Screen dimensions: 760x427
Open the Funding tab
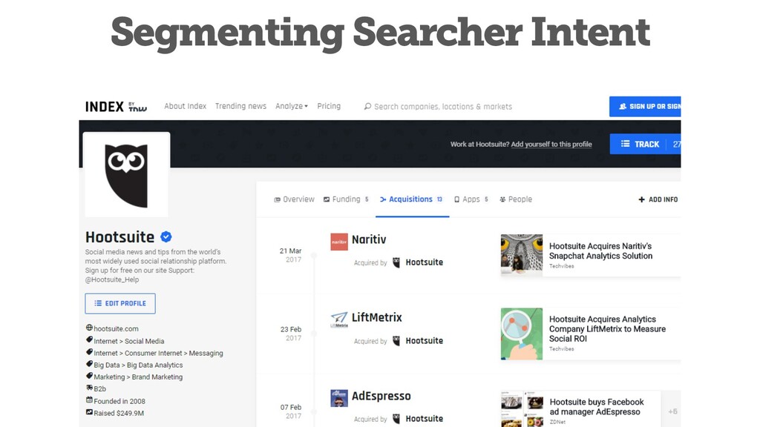click(346, 199)
